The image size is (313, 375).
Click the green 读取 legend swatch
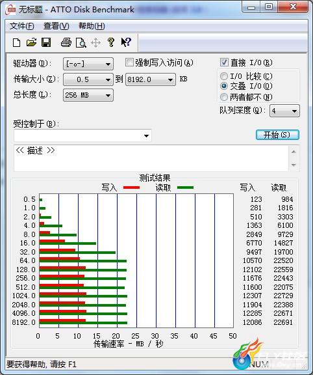click(x=185, y=187)
